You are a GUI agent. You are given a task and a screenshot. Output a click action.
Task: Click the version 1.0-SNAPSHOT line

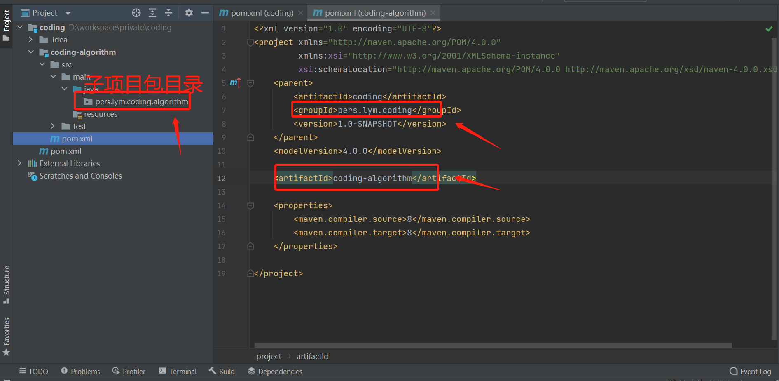tap(370, 124)
